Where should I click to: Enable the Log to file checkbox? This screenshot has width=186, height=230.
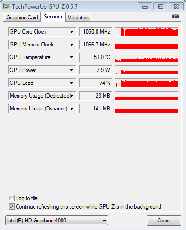pyautogui.click(x=11, y=198)
